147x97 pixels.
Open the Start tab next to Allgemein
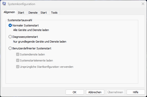point(21,13)
